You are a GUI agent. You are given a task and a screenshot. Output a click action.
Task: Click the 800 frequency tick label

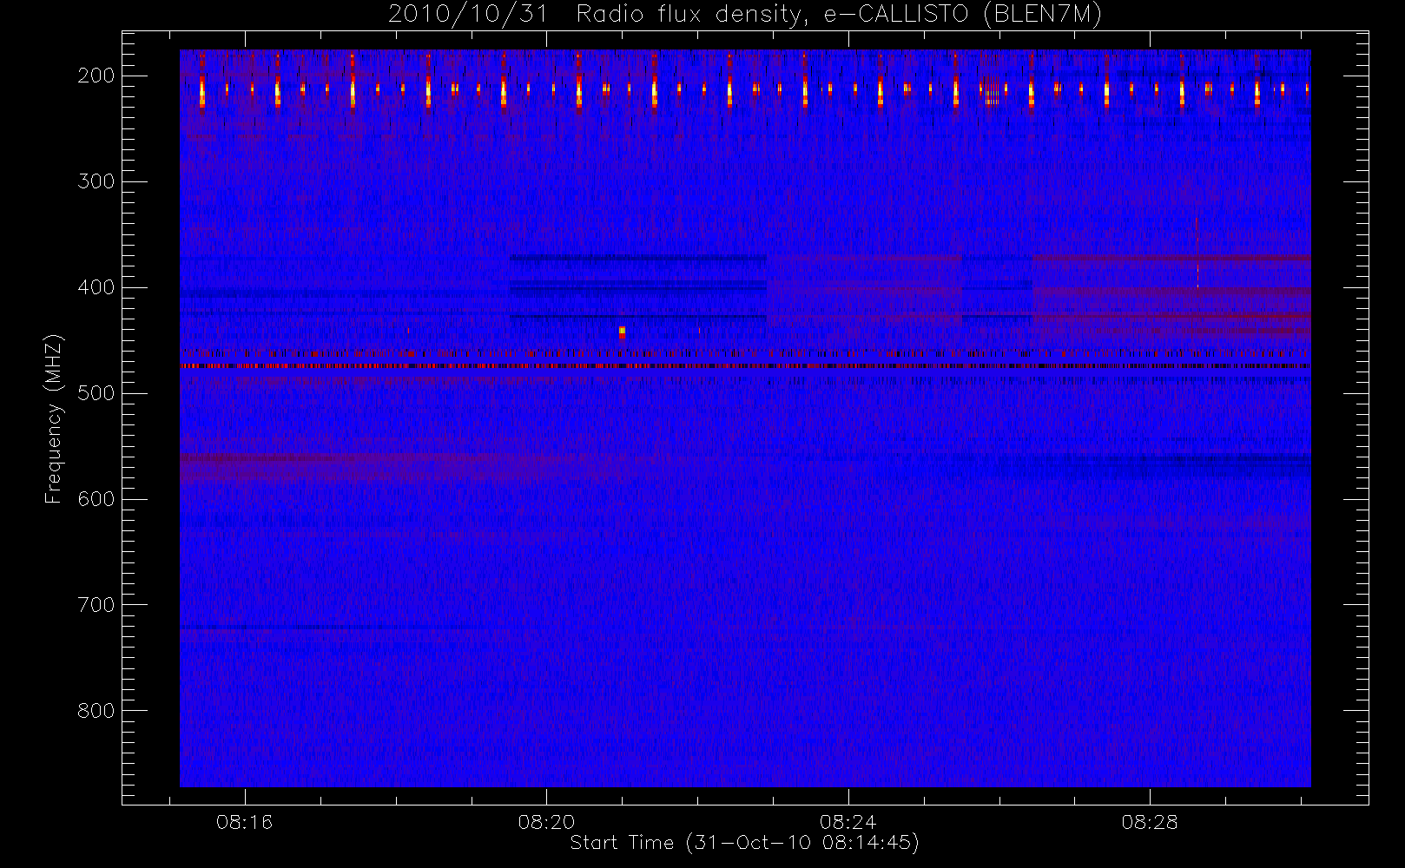click(96, 711)
